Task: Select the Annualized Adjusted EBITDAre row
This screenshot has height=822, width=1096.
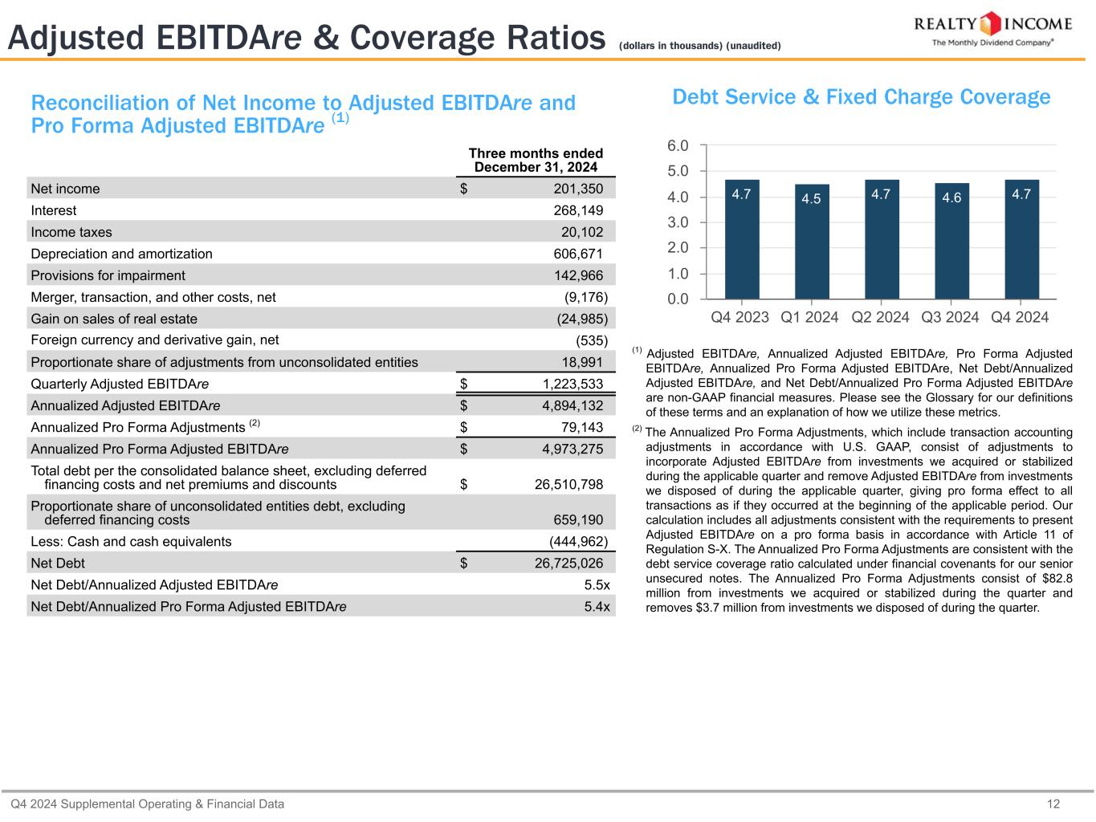Action: 321,405
